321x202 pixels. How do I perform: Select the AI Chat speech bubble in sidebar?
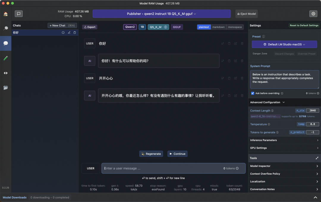coord(6,43)
